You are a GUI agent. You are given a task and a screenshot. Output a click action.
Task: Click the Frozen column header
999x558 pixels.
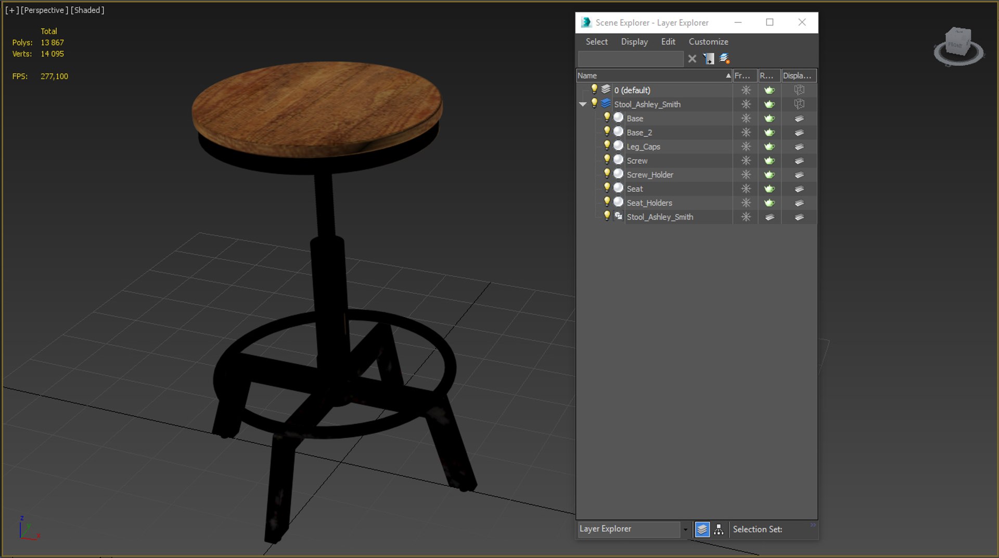(x=745, y=75)
